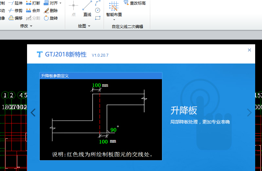
Task: Click the GTJ2018 logo icon
Action: (x=40, y=54)
